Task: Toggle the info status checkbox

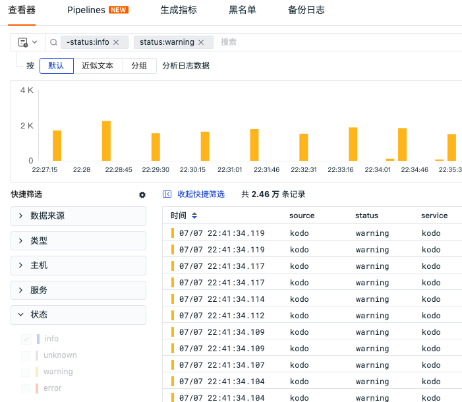Action: (26, 339)
